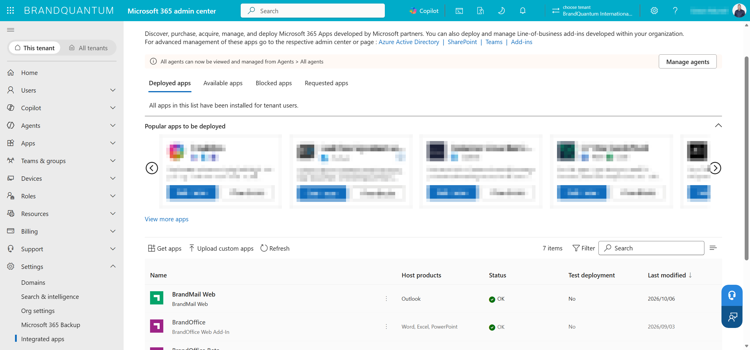Switch to Deployed apps tab

pos(170,83)
